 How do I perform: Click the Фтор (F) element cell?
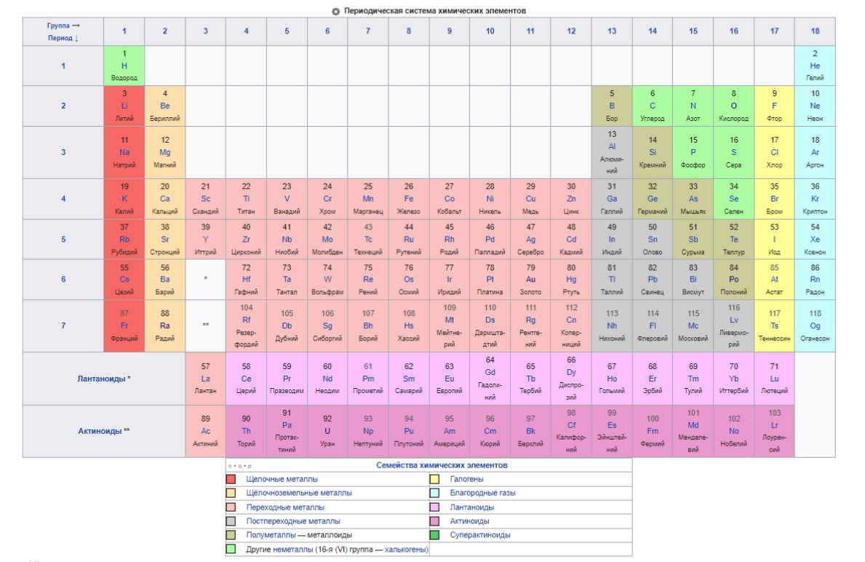(x=775, y=106)
